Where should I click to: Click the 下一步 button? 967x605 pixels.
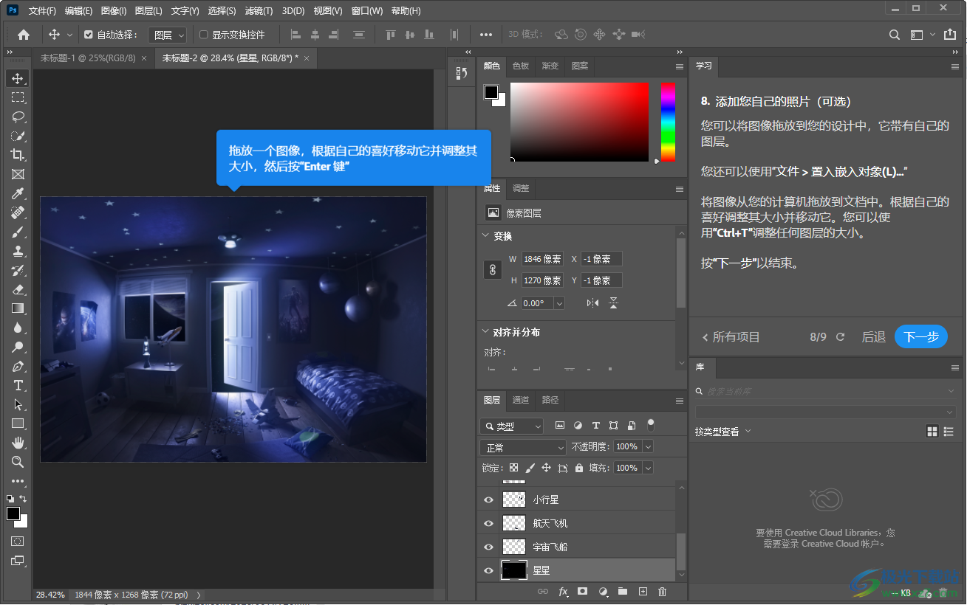[920, 336]
